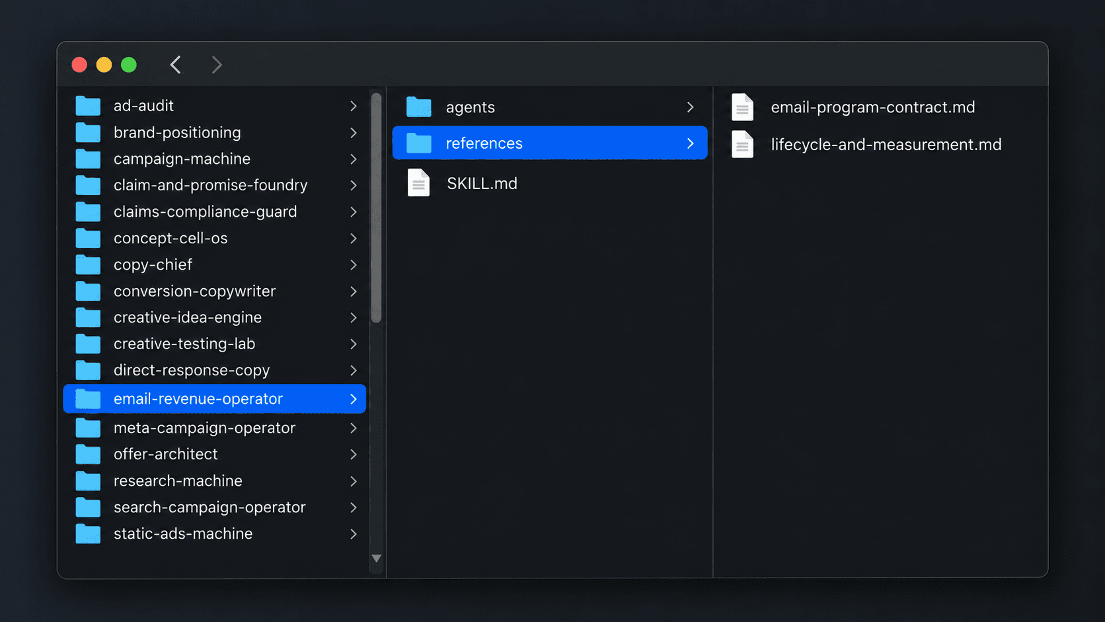Click the agents folder icon

tap(419, 107)
